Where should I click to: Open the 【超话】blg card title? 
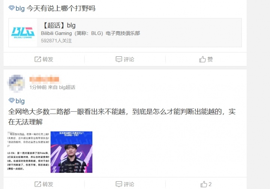click(58, 25)
